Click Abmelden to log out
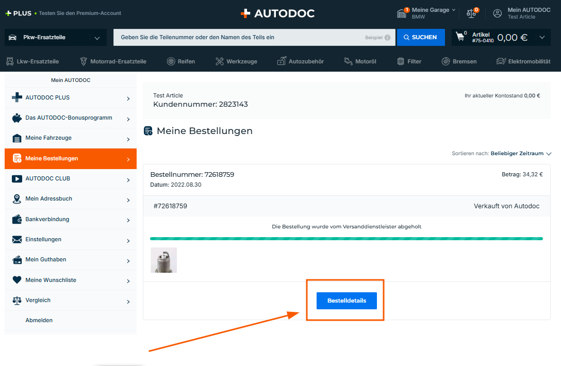The image size is (561, 366). 39,320
